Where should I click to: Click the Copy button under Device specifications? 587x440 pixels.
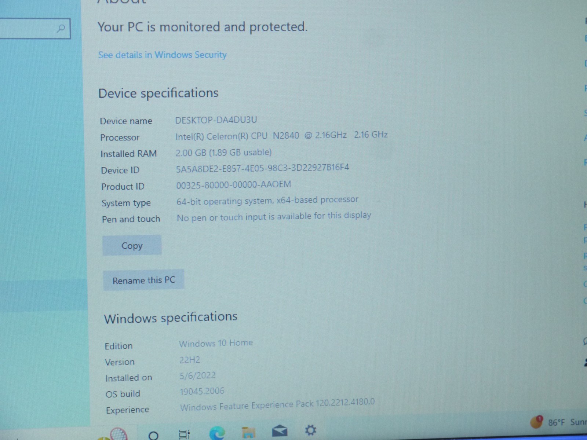132,245
